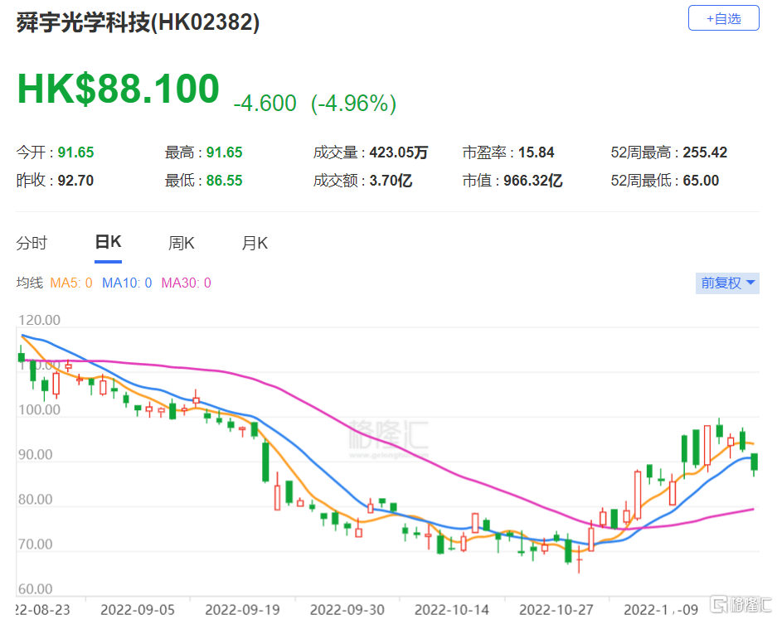Click the 52周最高 value 255.42
Screen dimensions: 777x619
(705, 152)
